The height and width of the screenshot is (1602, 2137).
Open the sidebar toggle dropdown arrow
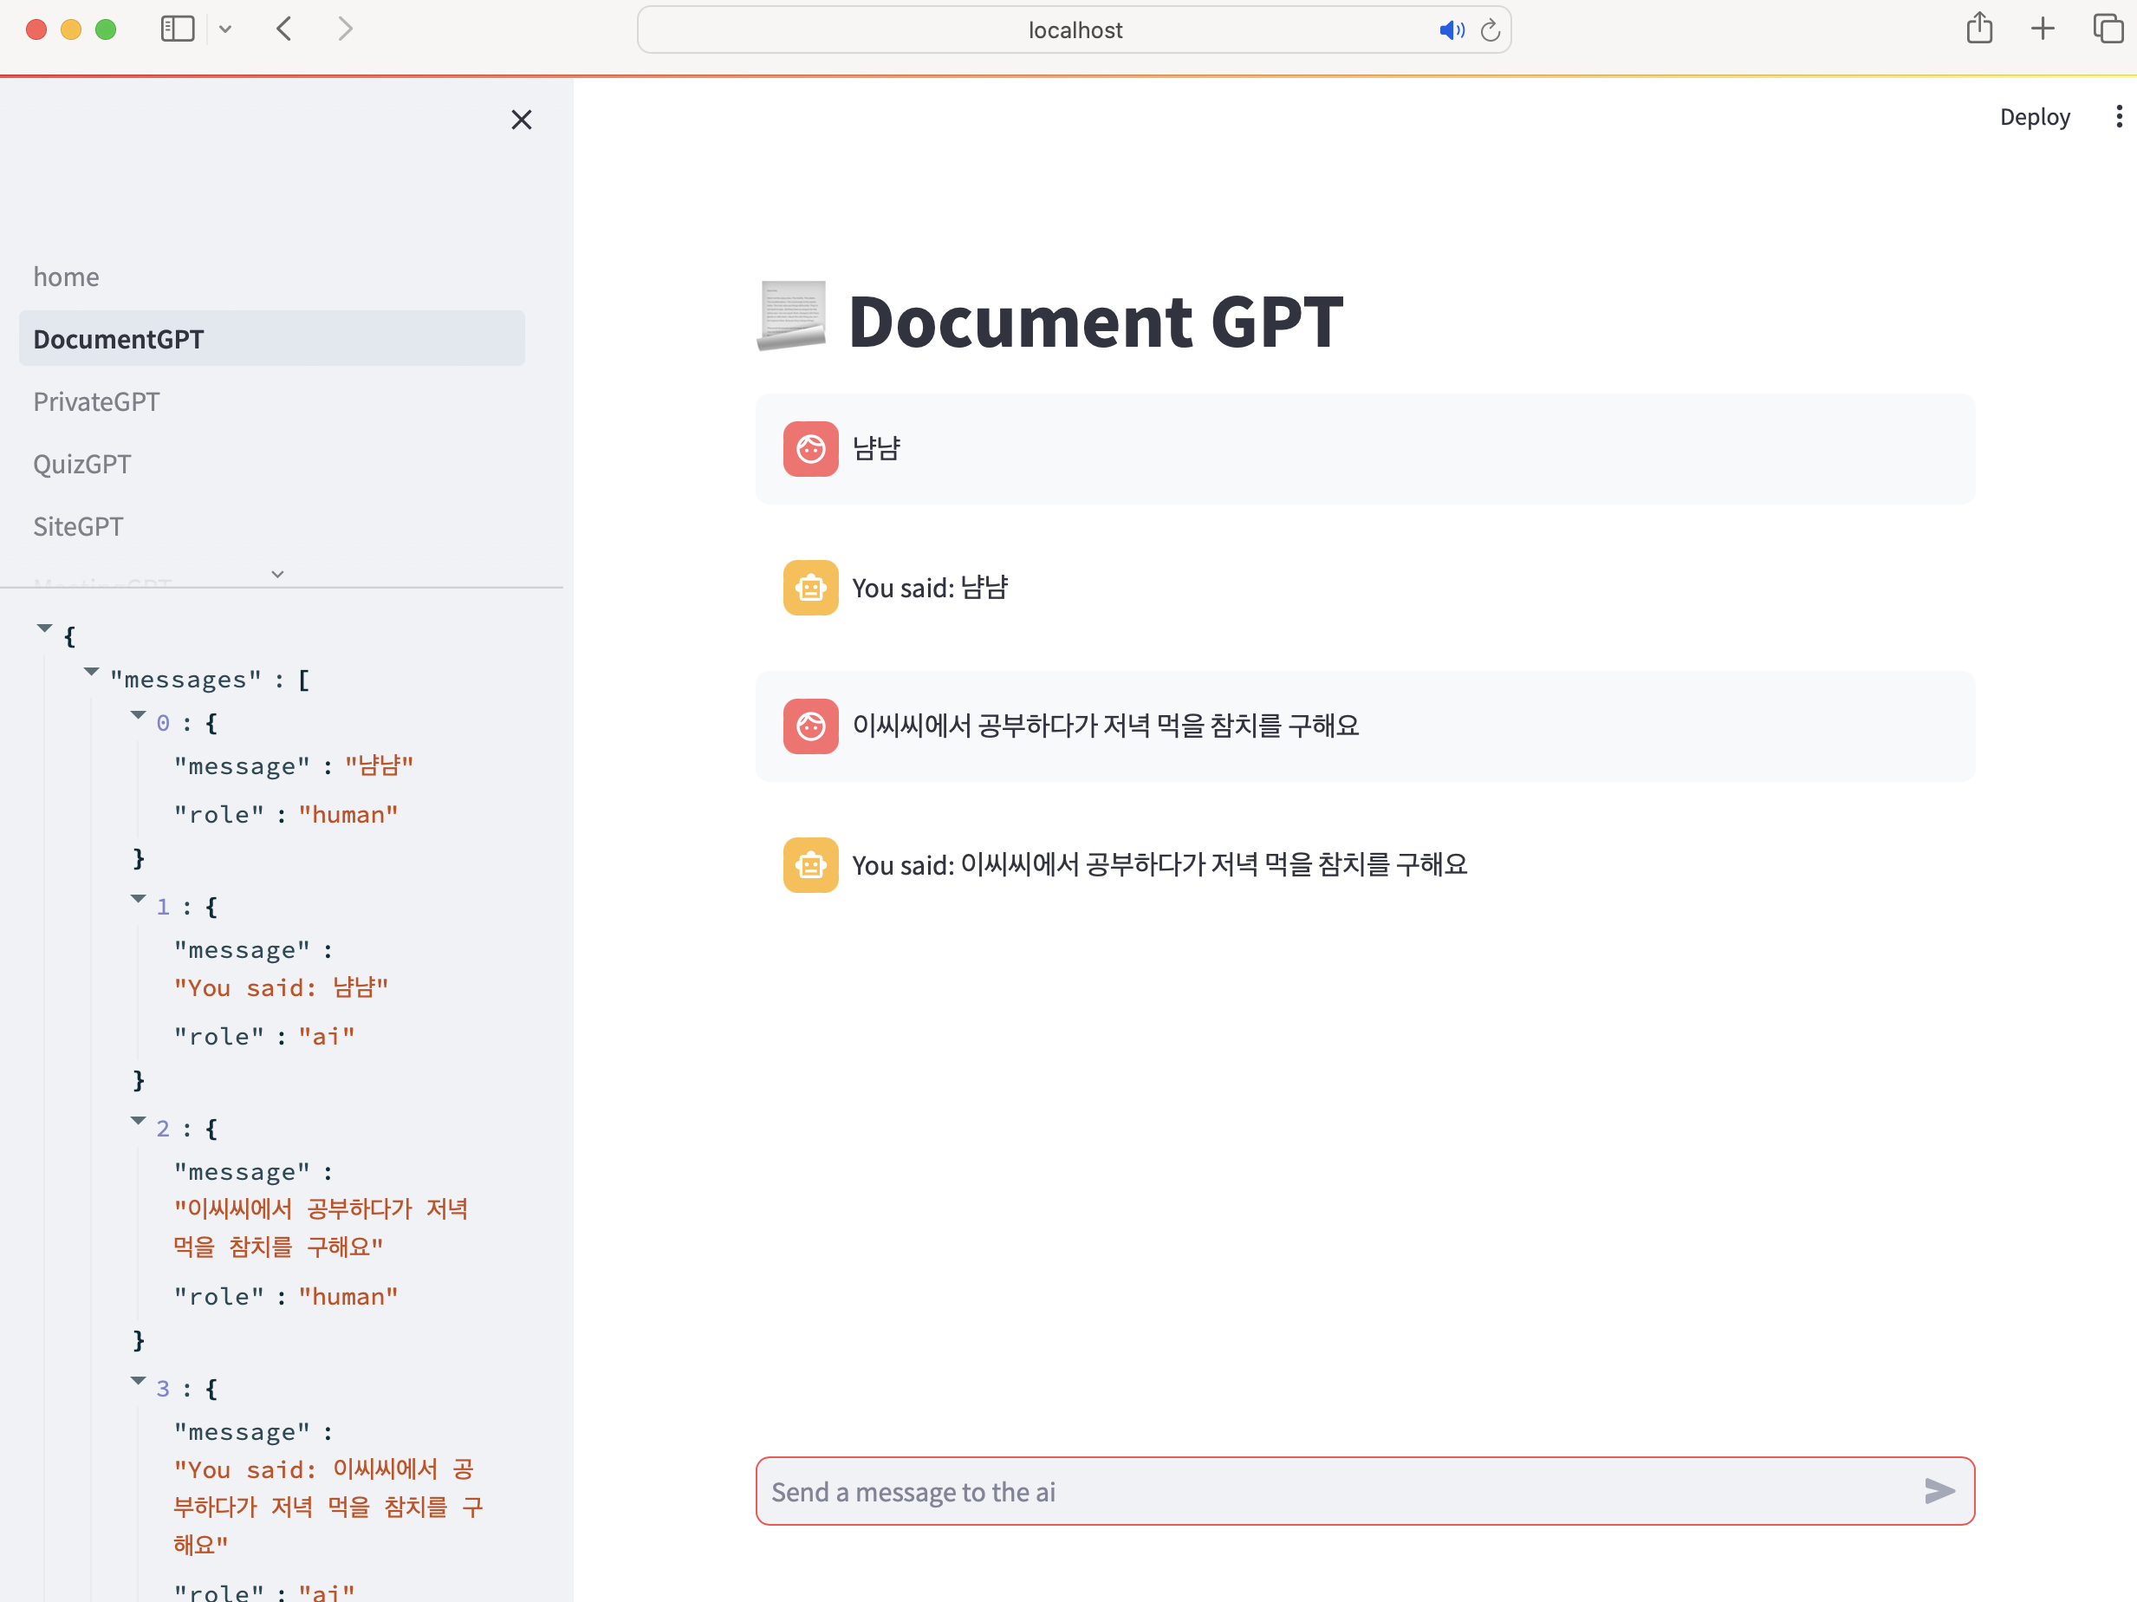click(x=225, y=29)
